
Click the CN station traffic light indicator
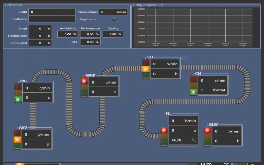[x=194, y=85]
